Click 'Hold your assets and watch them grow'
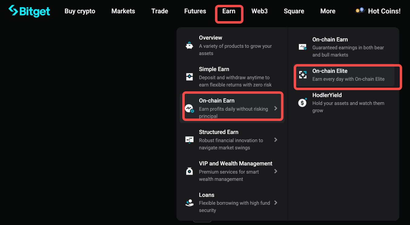The image size is (410, 225). [x=348, y=107]
